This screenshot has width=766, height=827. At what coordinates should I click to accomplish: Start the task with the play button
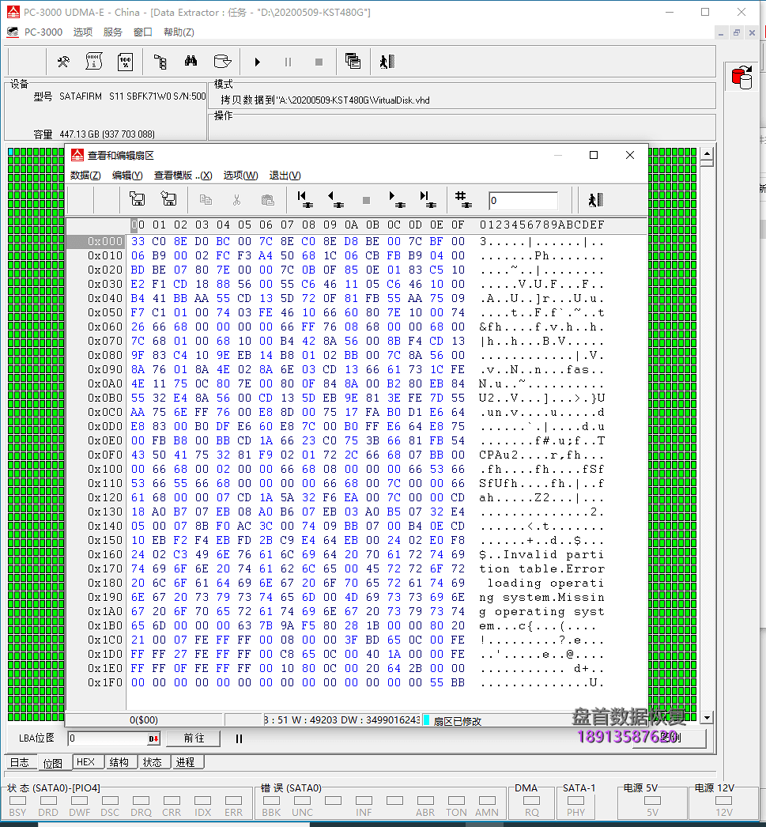click(257, 62)
